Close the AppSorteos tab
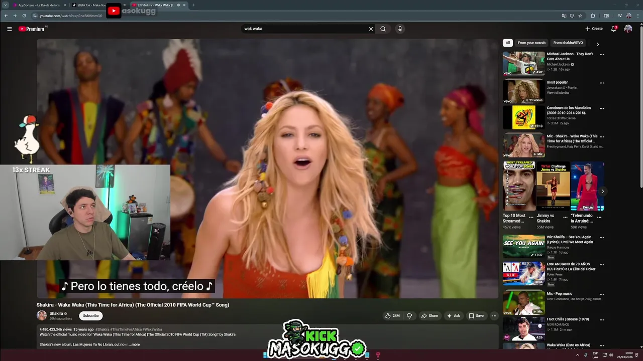The width and height of the screenshot is (643, 361). 64,5
